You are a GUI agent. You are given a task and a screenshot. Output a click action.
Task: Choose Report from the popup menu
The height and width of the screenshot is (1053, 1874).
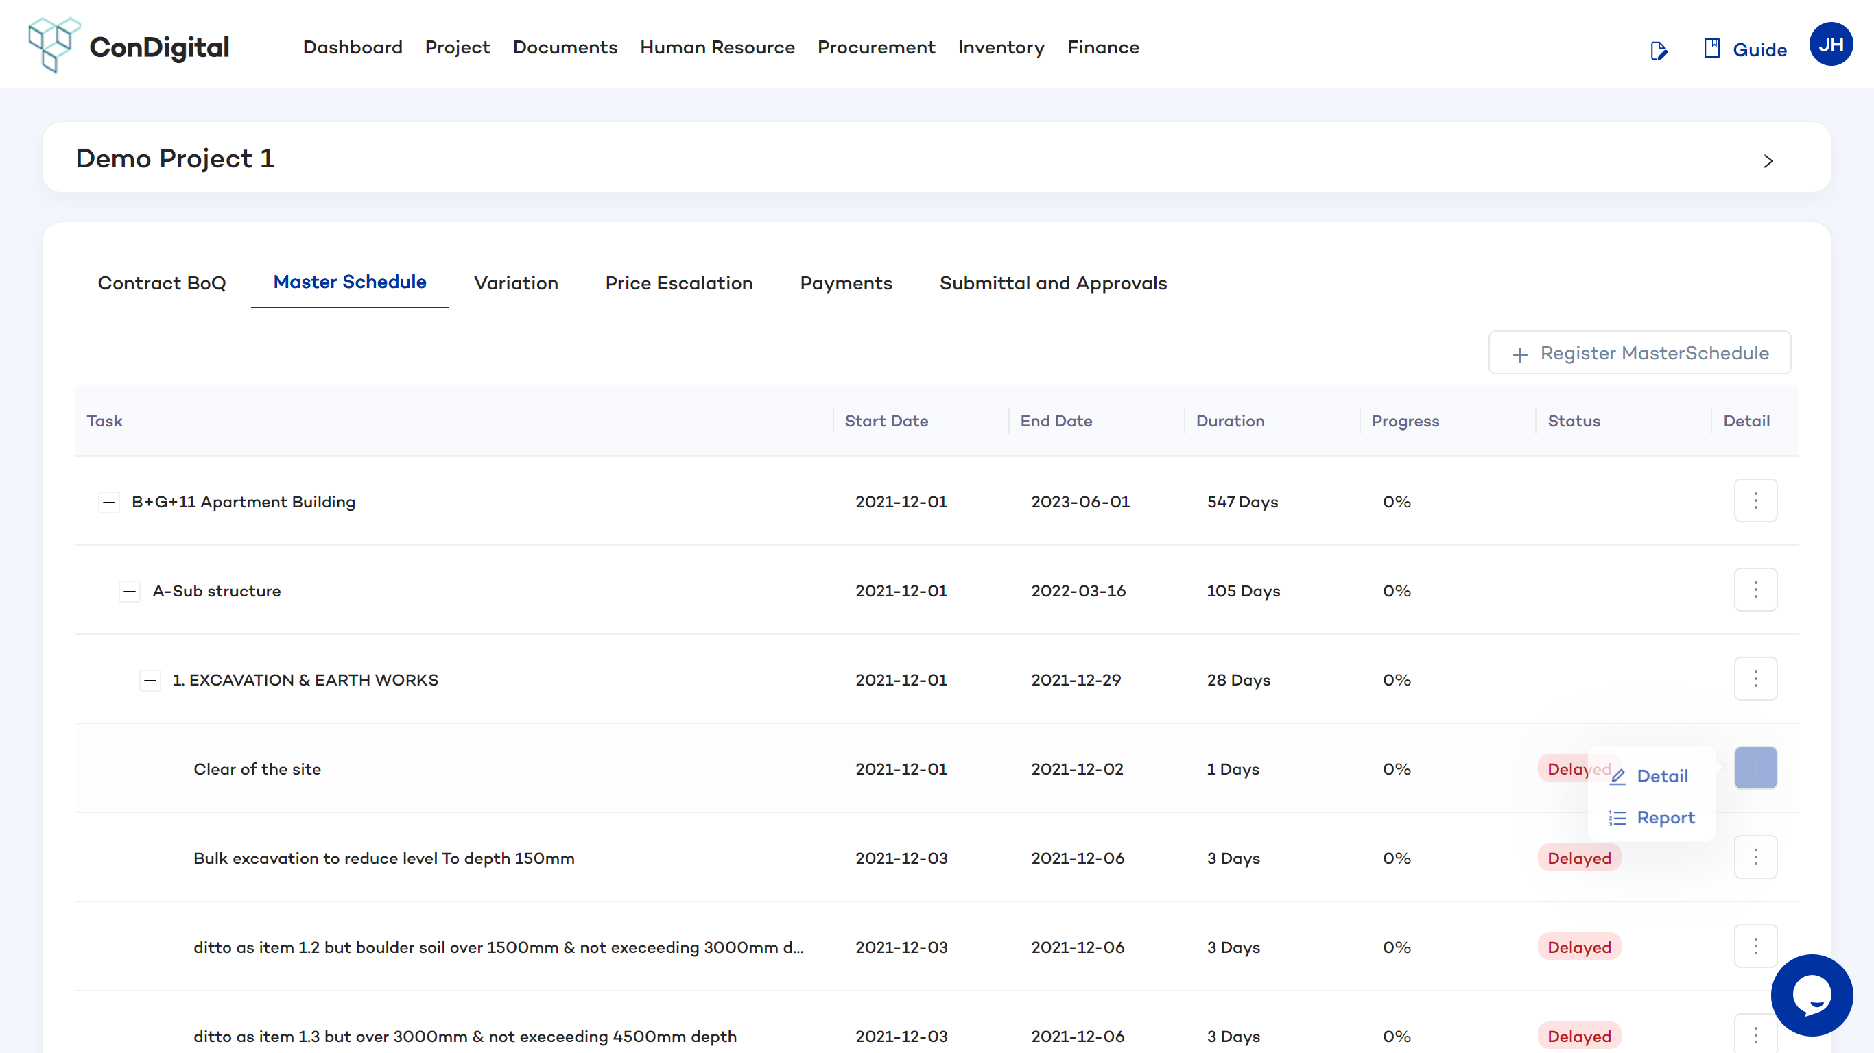[1665, 817]
